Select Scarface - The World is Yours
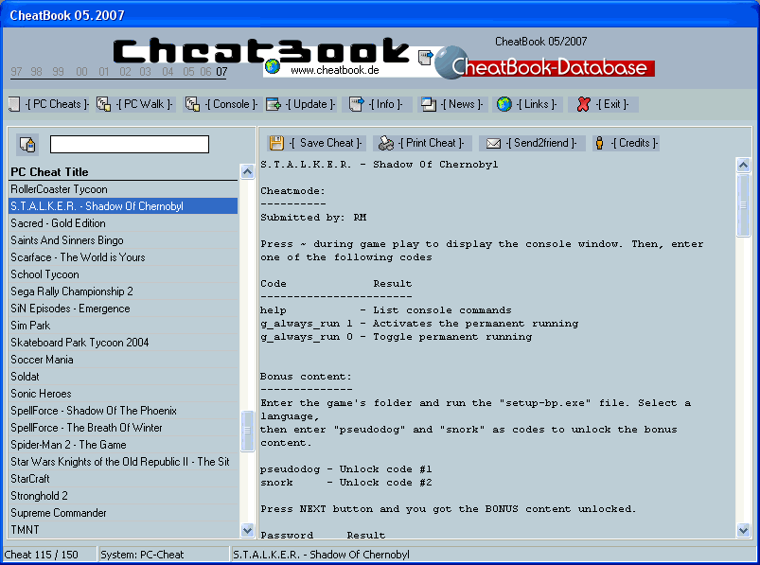 (123, 257)
